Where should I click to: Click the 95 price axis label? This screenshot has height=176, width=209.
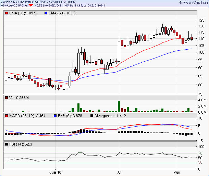[x=200, y=60]
